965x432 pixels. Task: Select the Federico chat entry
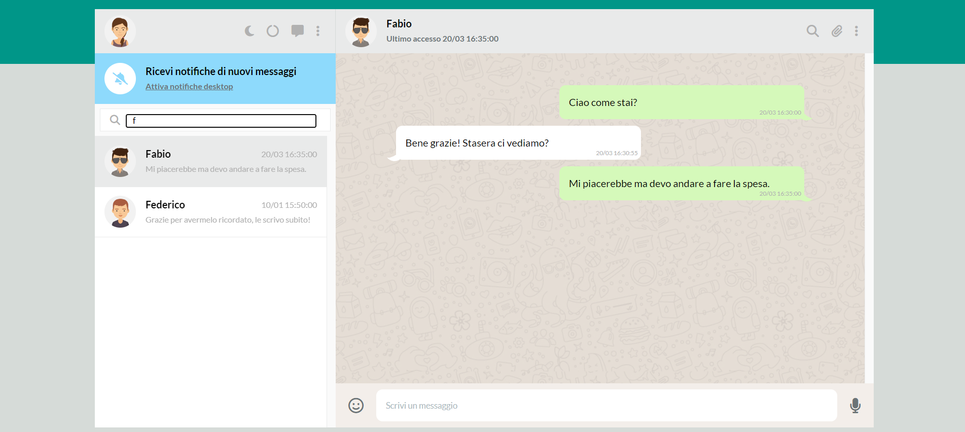[210, 212]
